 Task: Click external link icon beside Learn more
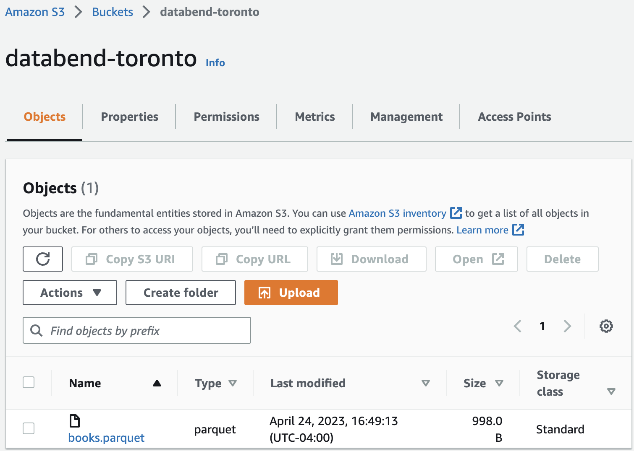point(518,230)
